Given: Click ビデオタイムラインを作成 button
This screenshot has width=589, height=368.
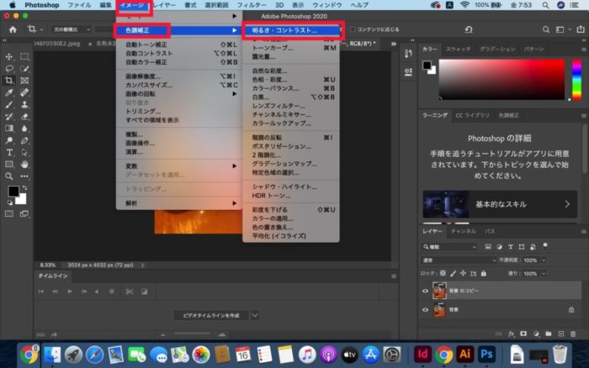Looking at the screenshot, I should point(211,315).
